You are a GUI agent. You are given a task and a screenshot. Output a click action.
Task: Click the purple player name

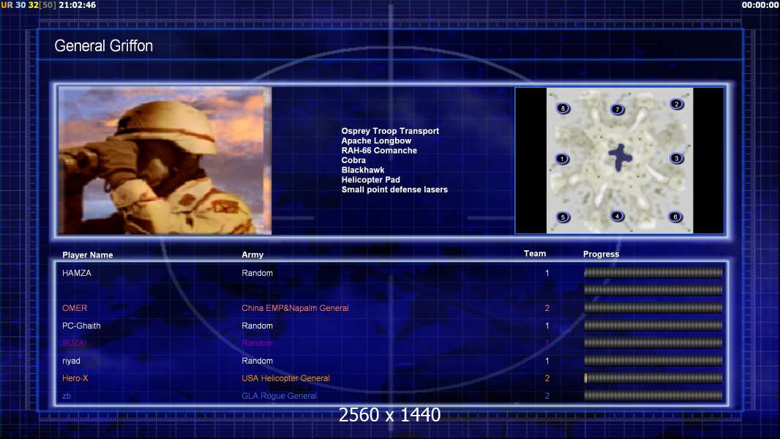click(x=74, y=343)
